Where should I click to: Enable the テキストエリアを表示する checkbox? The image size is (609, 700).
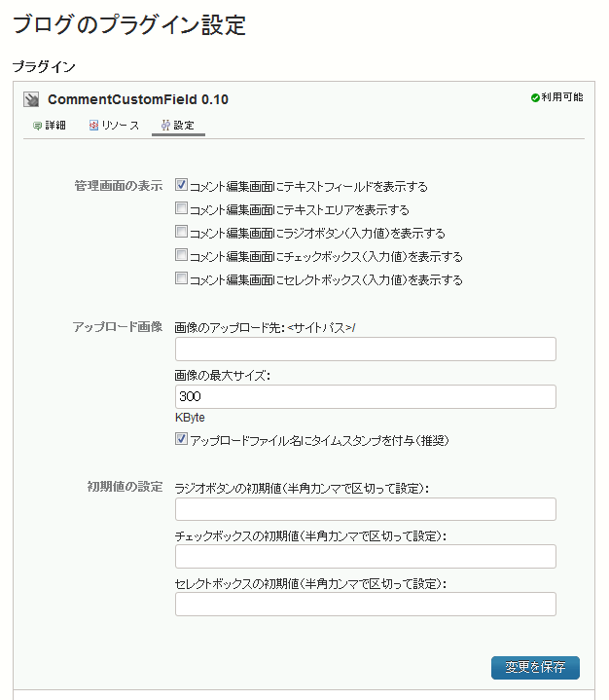tap(181, 207)
